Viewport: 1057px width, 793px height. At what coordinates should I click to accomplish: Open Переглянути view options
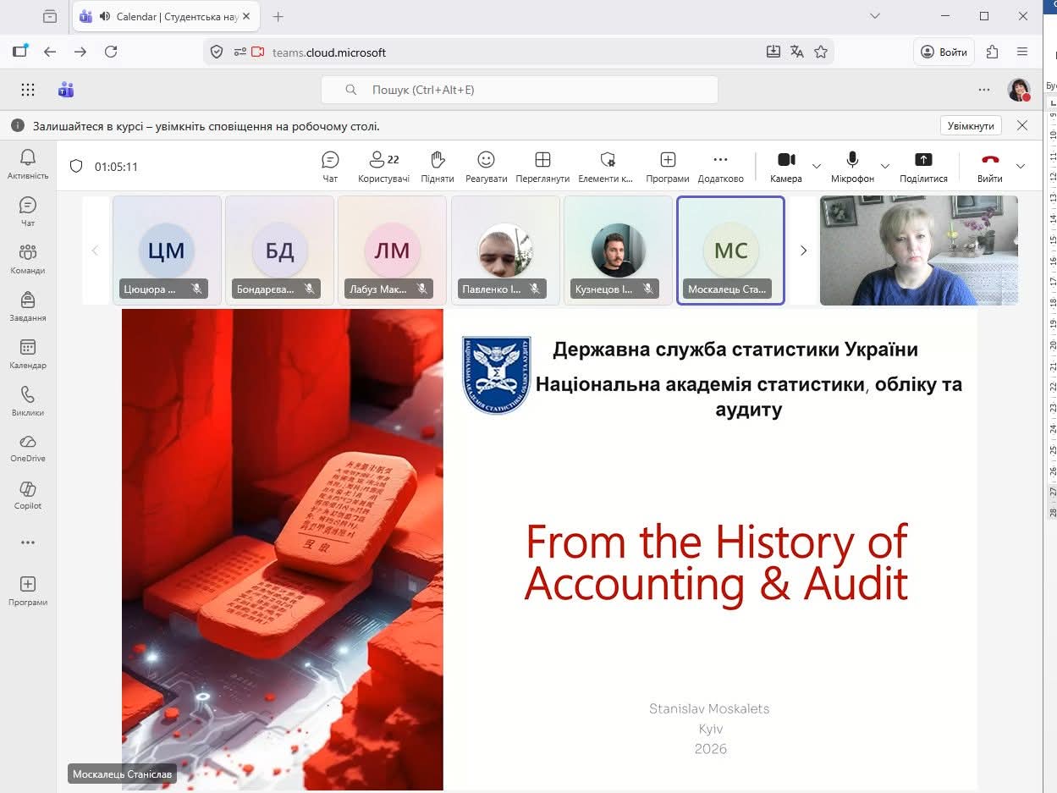tap(542, 165)
